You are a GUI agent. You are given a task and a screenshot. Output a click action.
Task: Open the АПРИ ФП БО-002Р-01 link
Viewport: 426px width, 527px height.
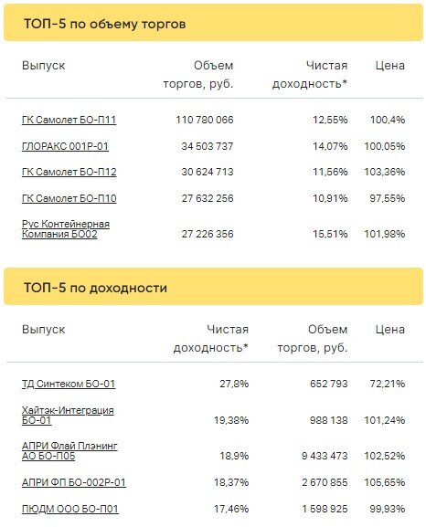[74, 482]
